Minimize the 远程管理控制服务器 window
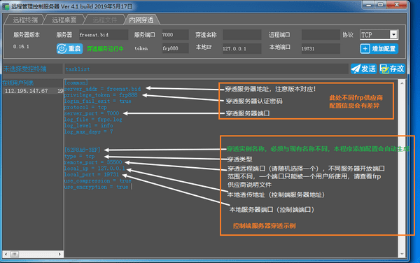The width and height of the screenshot is (420, 263). 369,5
